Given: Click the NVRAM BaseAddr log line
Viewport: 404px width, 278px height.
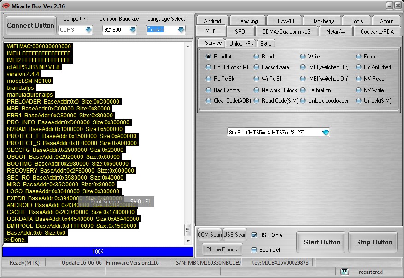Looking at the screenshot, I should 64,129.
